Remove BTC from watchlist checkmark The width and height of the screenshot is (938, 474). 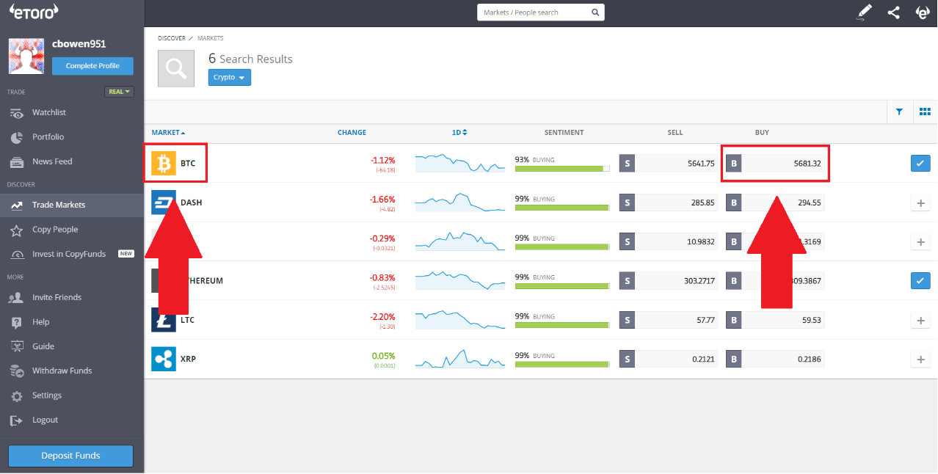pos(920,163)
